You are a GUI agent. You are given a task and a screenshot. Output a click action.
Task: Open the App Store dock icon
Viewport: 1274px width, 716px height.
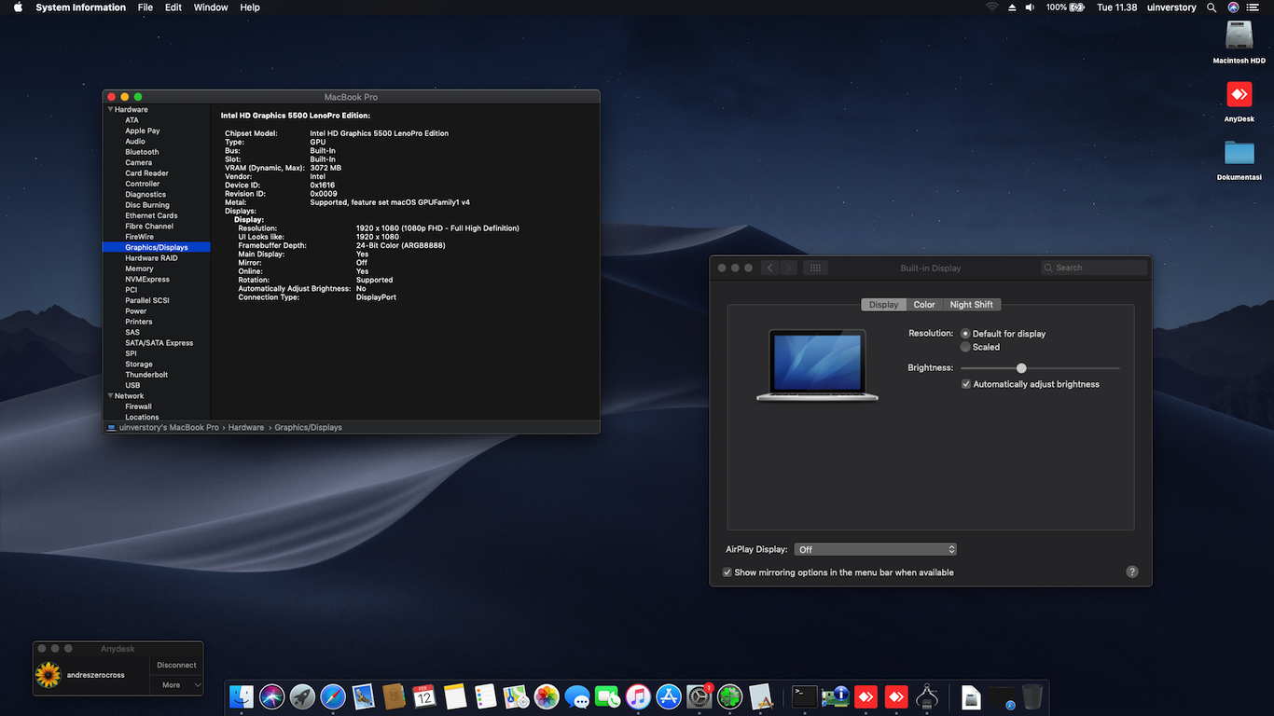tap(669, 696)
